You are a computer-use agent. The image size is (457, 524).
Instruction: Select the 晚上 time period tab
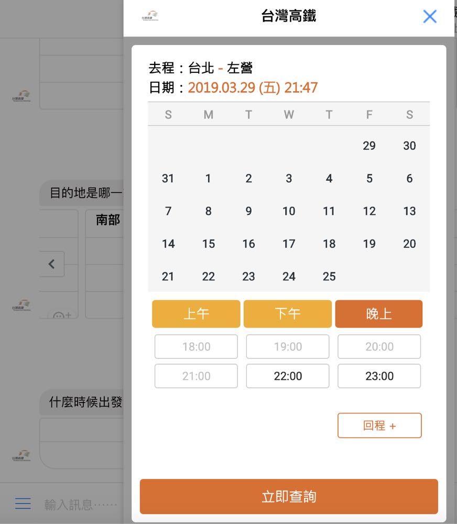tap(379, 314)
